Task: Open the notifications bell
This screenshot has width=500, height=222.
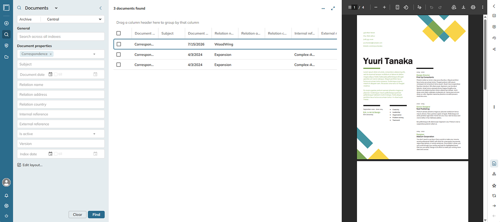Action: pyautogui.click(x=6, y=196)
